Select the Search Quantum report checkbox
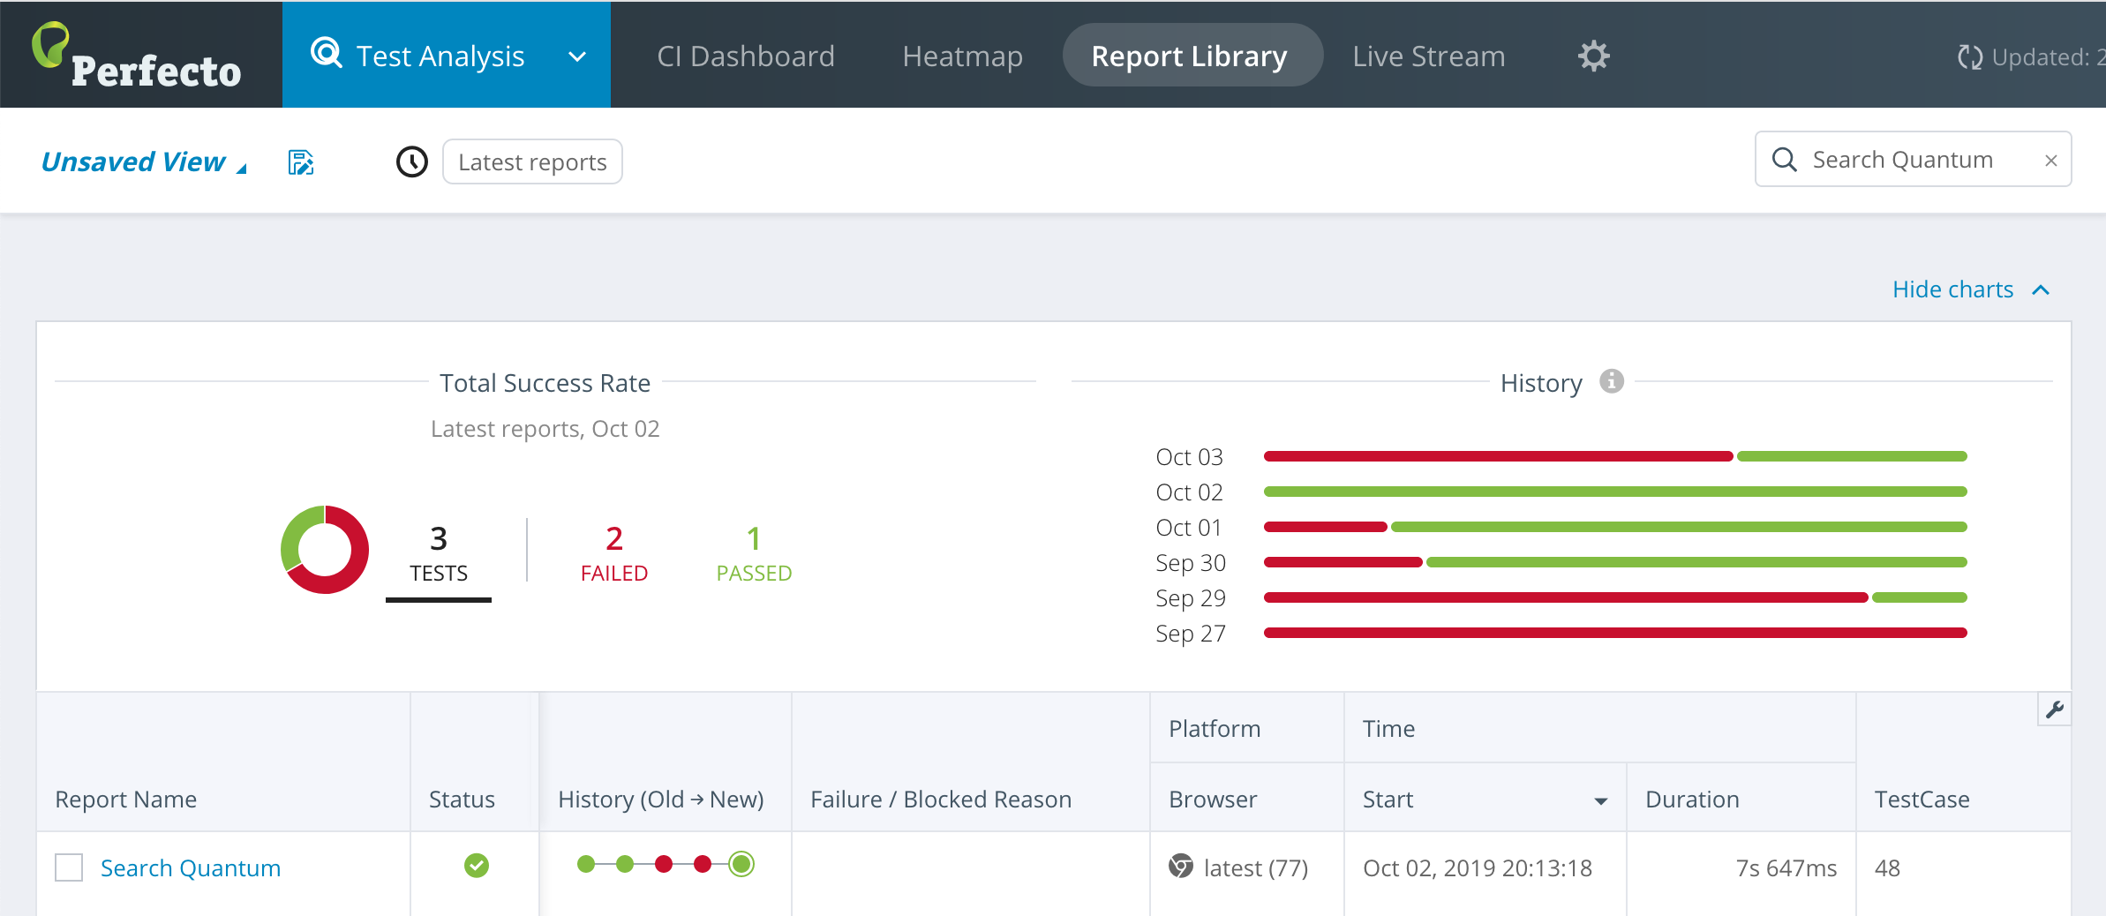 pos(69,867)
